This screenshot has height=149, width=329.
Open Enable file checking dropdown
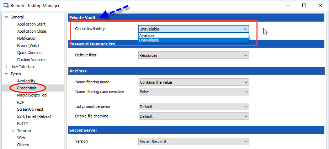coord(193,116)
